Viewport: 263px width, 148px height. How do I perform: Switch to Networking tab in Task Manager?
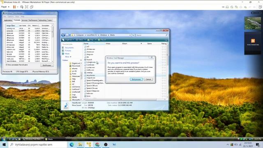tap(43, 20)
